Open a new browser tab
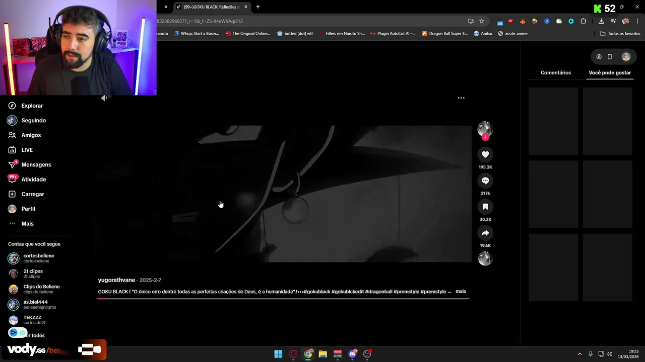645x362 pixels. [258, 7]
